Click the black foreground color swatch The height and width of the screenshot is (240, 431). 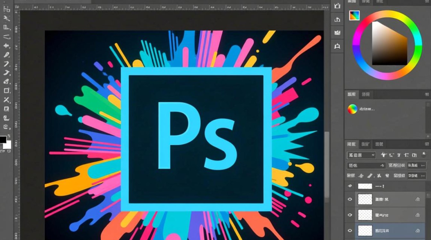pyautogui.click(x=3, y=140)
